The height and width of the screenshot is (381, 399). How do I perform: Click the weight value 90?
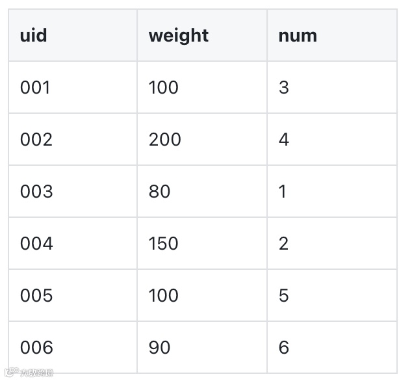159,347
